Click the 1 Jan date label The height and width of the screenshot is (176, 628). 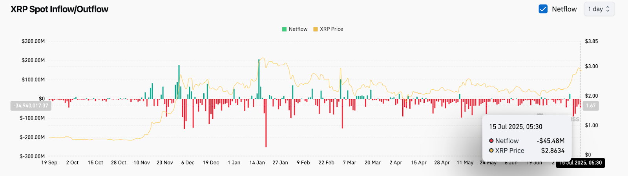click(234, 162)
